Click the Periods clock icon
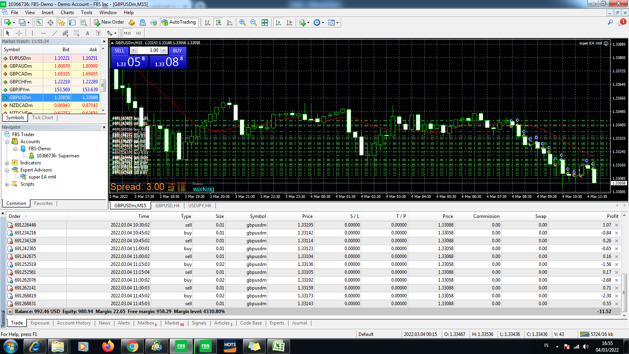Viewport: 629px width, 354px height. (317, 22)
